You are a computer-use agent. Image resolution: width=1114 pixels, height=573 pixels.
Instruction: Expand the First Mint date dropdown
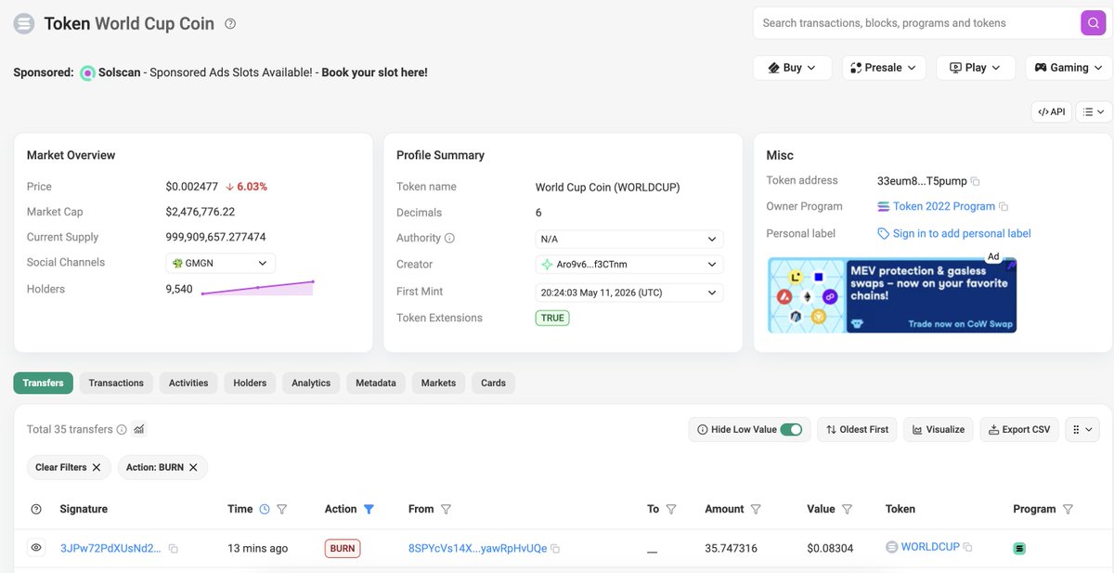click(x=629, y=293)
